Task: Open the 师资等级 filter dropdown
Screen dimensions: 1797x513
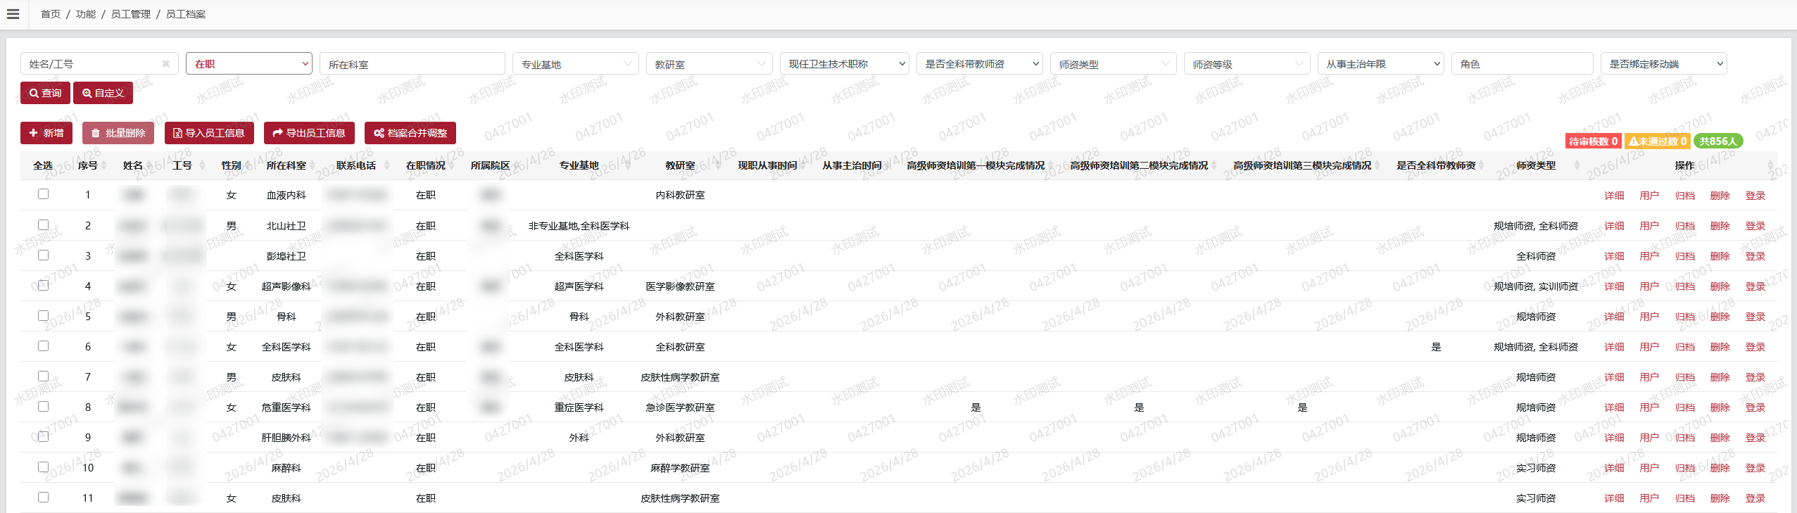Action: click(x=1247, y=63)
